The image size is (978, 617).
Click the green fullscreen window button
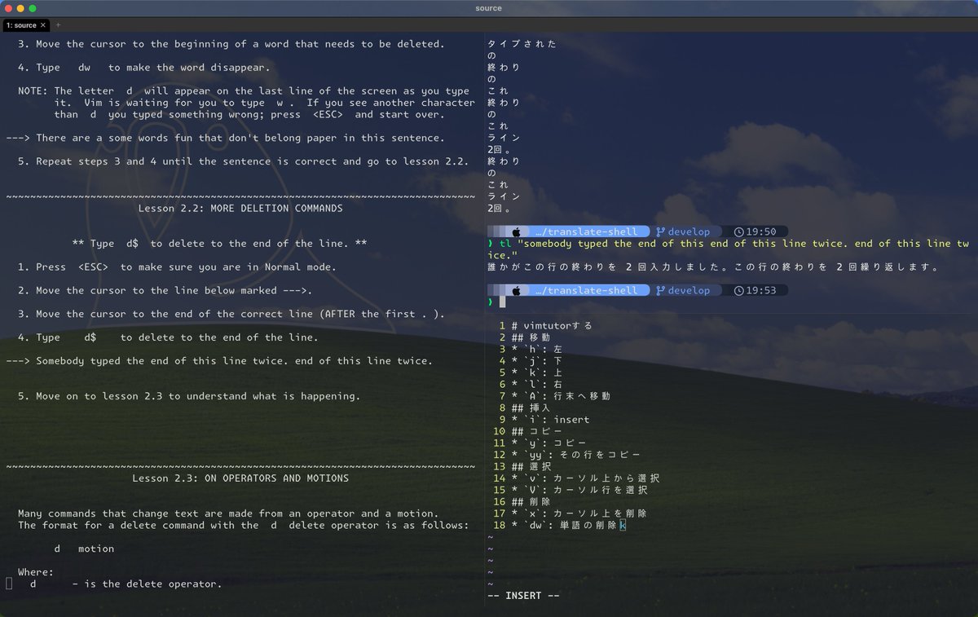click(33, 8)
